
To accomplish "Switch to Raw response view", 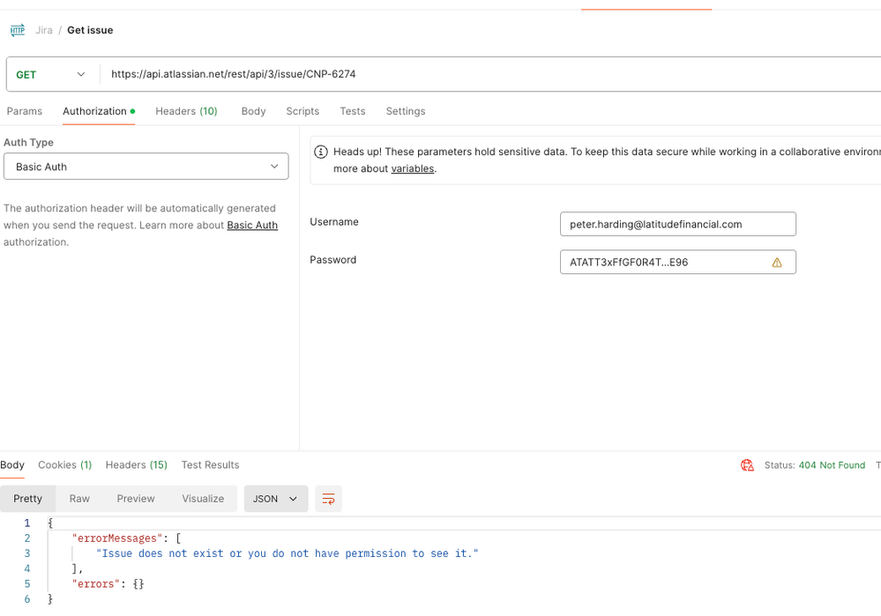I will (79, 499).
